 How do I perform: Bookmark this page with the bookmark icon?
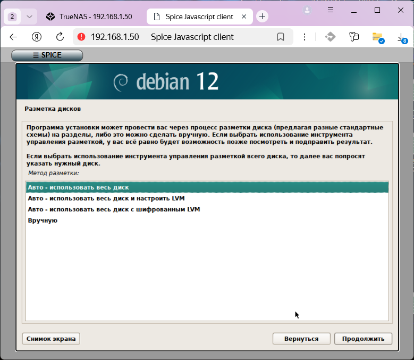coord(281,37)
